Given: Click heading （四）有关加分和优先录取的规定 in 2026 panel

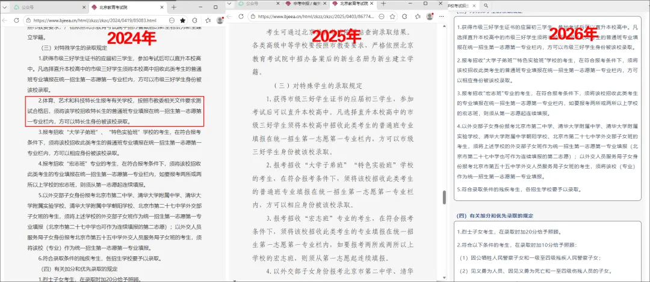Looking at the screenshot, I should click(495, 216).
